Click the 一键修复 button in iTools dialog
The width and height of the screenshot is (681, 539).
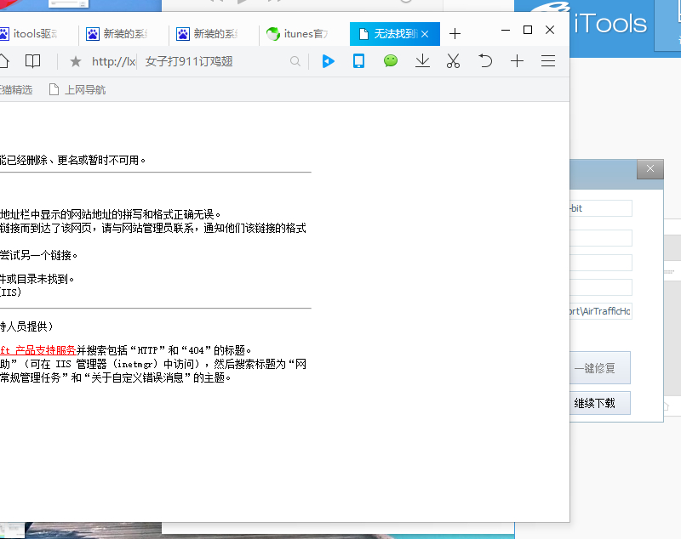click(x=599, y=368)
